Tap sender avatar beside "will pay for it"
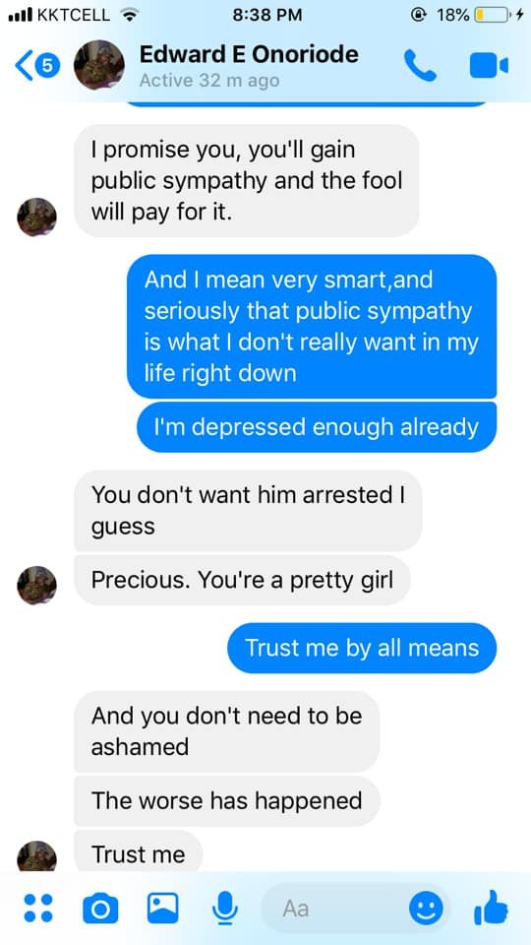The image size is (531, 945). click(x=36, y=217)
